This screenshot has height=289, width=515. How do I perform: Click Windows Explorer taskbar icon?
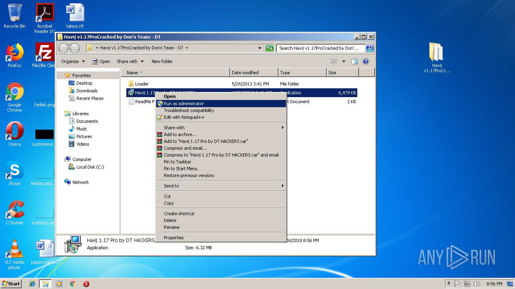pos(45,284)
